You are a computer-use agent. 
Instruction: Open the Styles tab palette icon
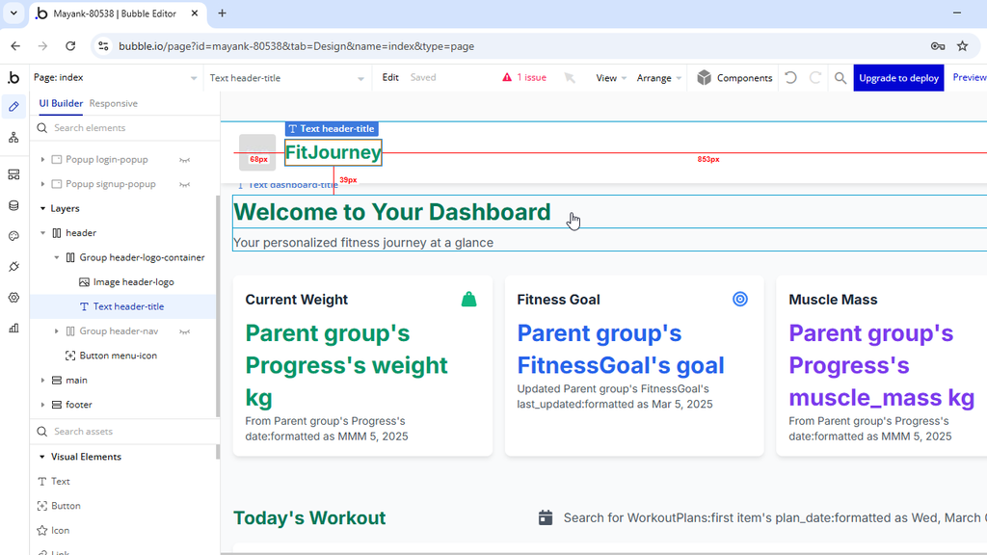tap(13, 236)
